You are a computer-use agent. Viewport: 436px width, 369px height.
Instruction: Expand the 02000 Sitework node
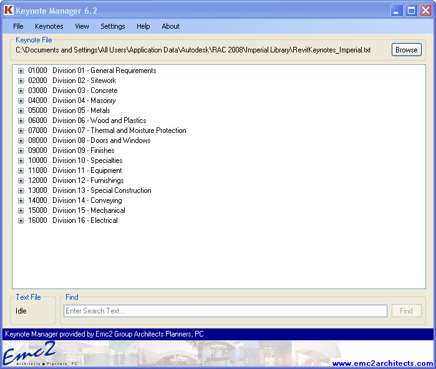tap(21, 81)
